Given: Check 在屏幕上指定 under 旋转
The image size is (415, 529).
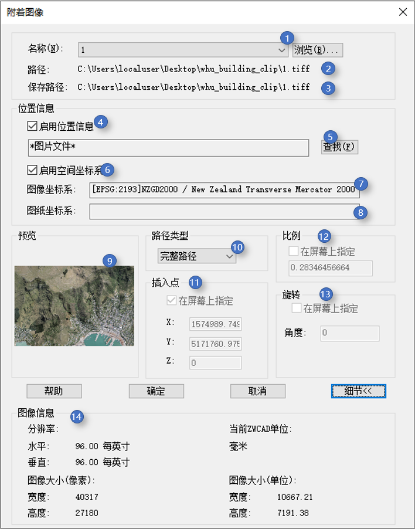Looking at the screenshot, I should (297, 308).
